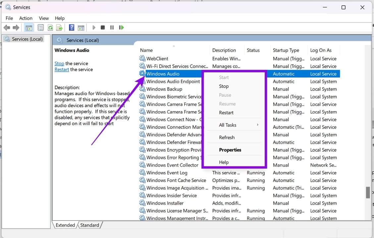Image resolution: width=374 pixels, height=238 pixels.
Task: Select Services (Local) in console tree
Action: click(24, 39)
